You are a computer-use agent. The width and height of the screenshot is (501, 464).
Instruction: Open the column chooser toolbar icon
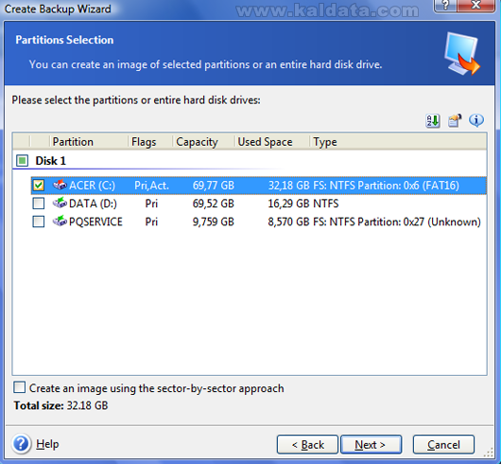[455, 120]
